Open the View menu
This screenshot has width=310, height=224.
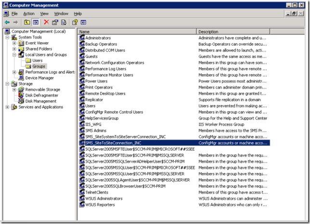pos(44,13)
